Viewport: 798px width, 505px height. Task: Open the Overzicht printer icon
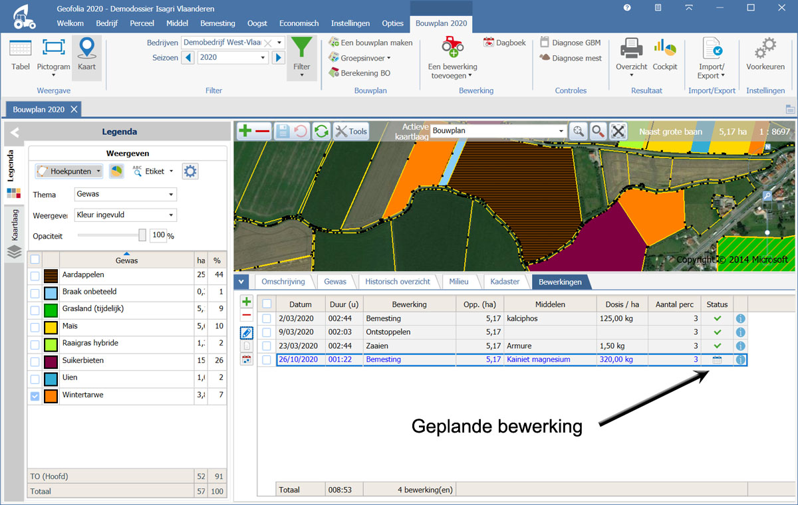[x=631, y=48]
